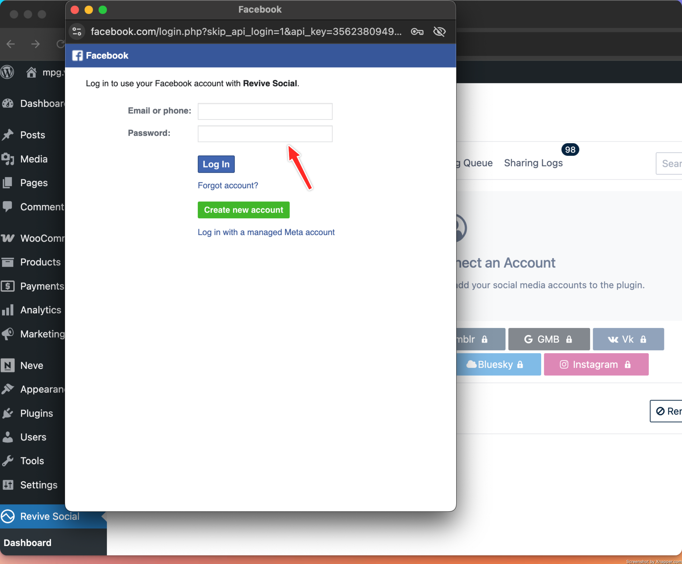Open Revive Social in the sidebar
The image size is (682, 564).
click(x=50, y=516)
